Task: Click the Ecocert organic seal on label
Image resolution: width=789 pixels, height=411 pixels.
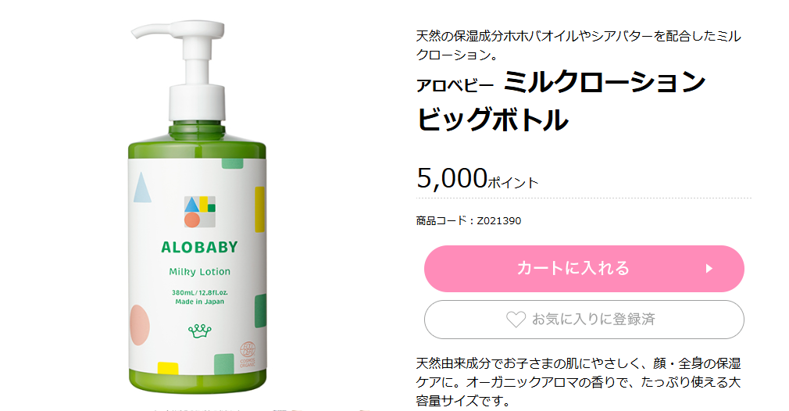Action: [x=247, y=354]
